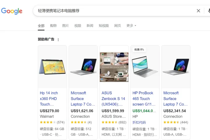Click the 折扣代码 link on the HP card

point(139,122)
